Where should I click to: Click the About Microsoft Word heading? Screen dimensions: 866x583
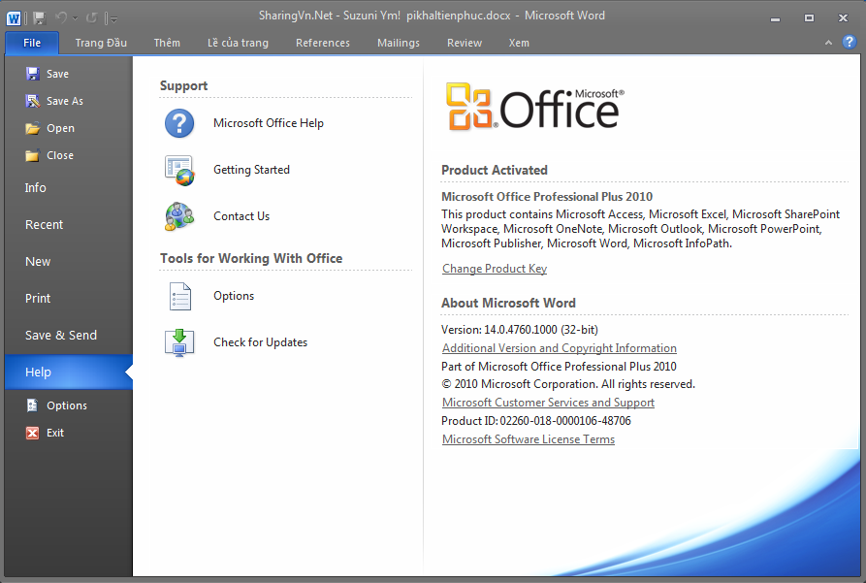508,303
